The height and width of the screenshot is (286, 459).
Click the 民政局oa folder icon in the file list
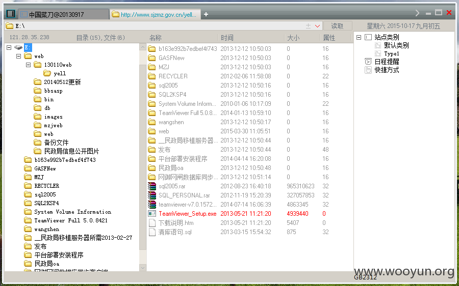pyautogui.click(x=151, y=168)
